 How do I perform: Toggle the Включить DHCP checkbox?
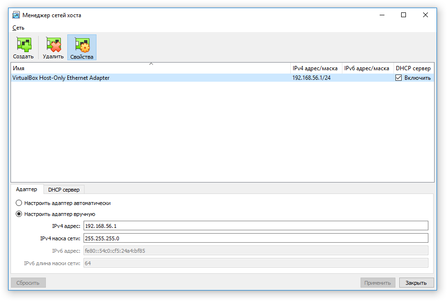(x=398, y=77)
